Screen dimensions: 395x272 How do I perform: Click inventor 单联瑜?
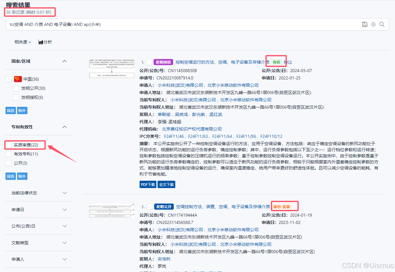pyautogui.click(x=164, y=114)
